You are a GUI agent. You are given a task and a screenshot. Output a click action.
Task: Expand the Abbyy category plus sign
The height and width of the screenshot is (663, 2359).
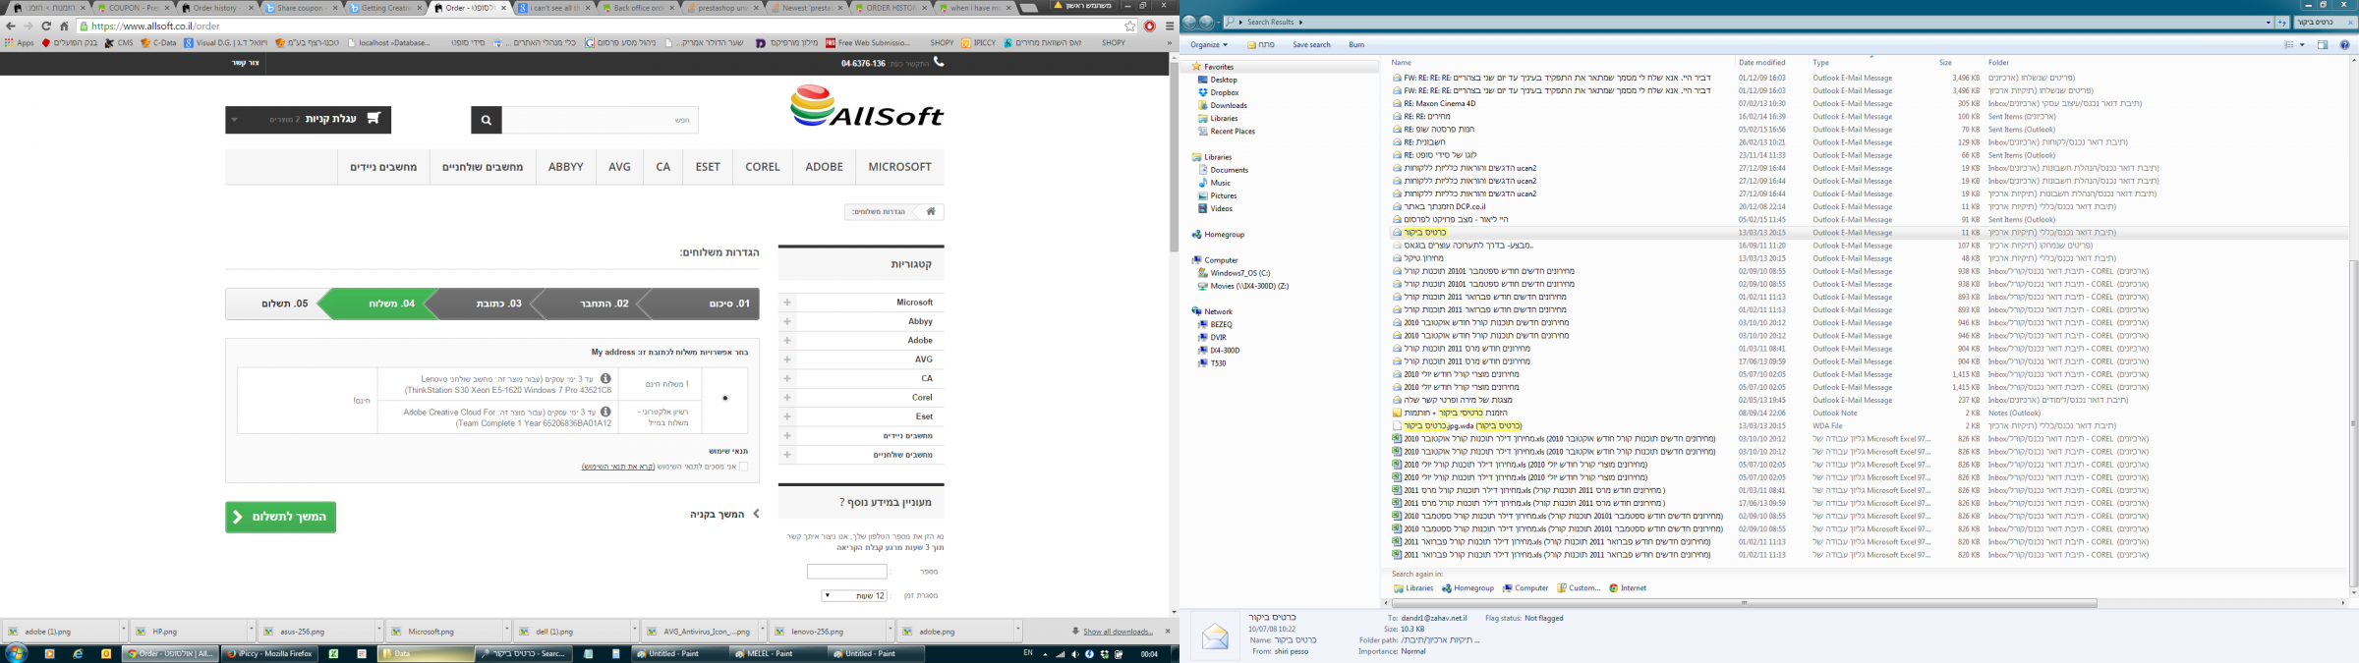787,321
